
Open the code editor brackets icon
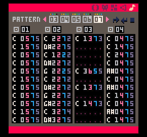[95, 8]
